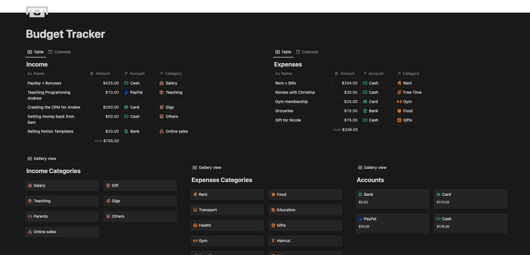Open the Movies with Christina expense entry
Screen dimensions: 530x255
click(295, 92)
